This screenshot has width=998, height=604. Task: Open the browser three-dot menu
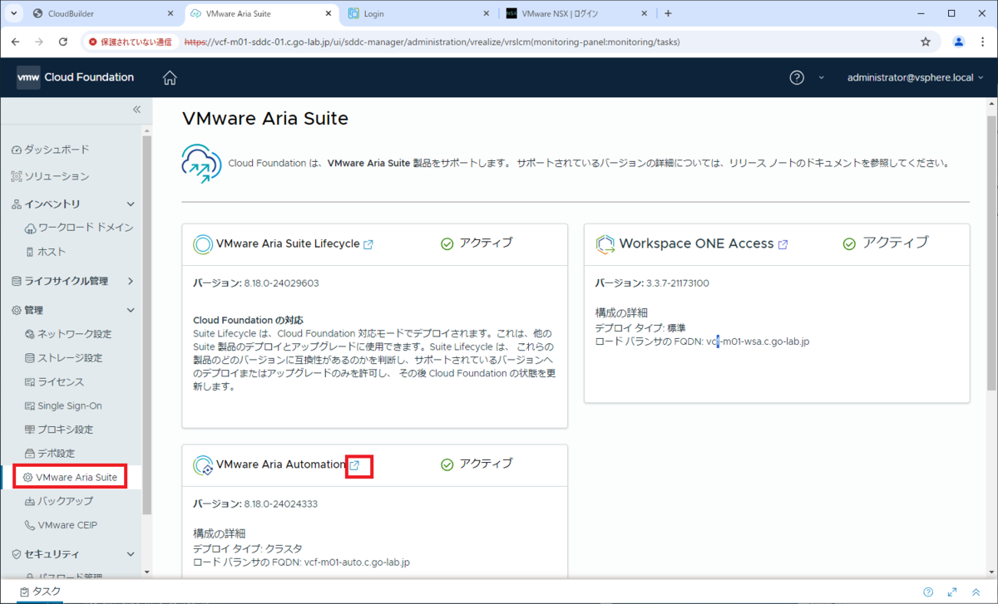(x=983, y=42)
